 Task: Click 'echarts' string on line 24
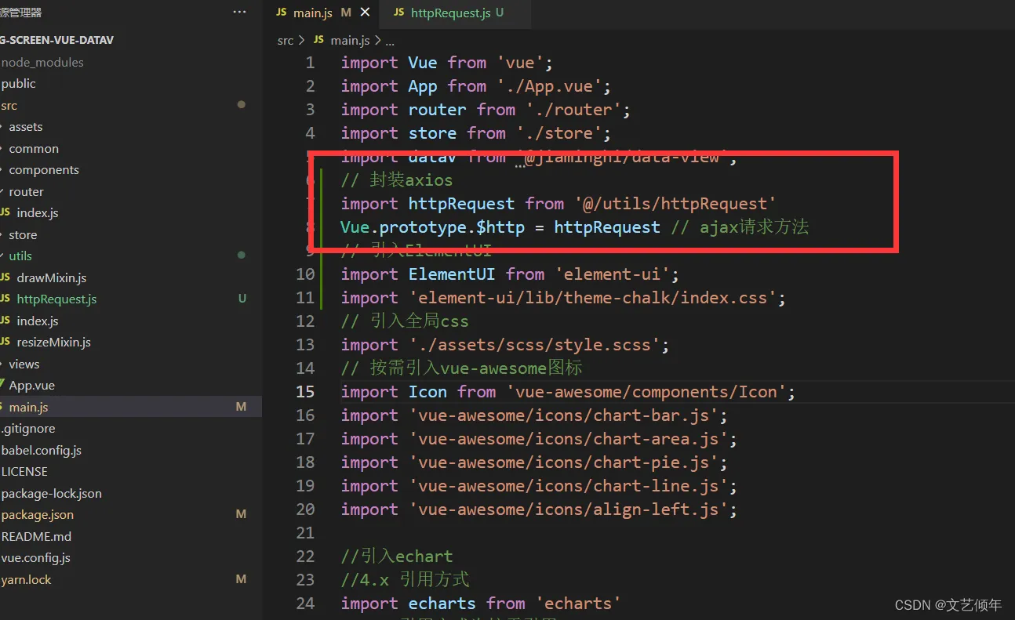pyautogui.click(x=578, y=604)
